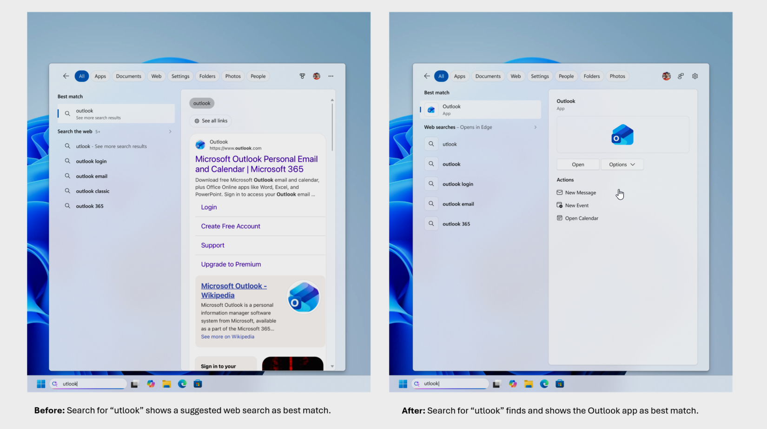Click profile avatar in Before search panel
The image size is (767, 429).
[317, 76]
